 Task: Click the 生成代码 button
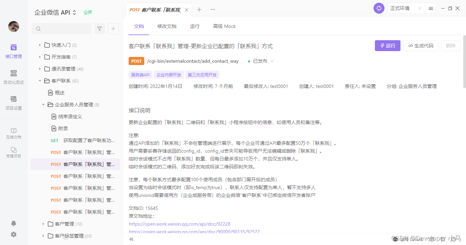click(x=421, y=46)
